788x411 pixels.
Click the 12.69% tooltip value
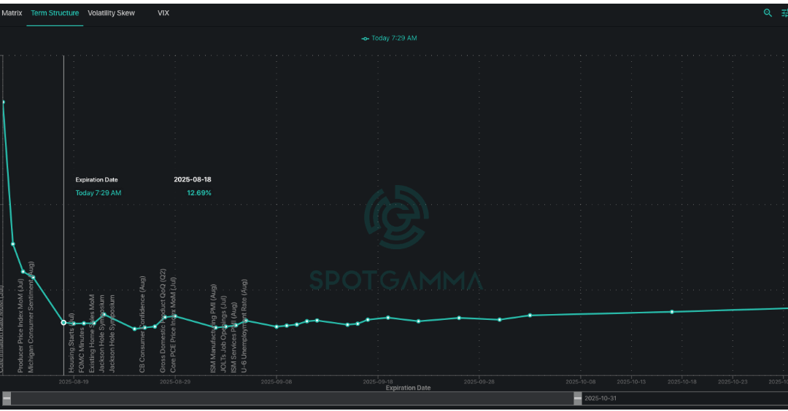click(x=199, y=192)
